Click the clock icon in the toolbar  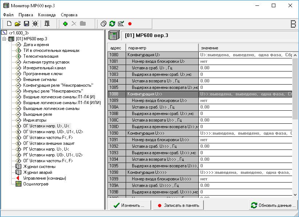pyautogui.click(x=104, y=24)
